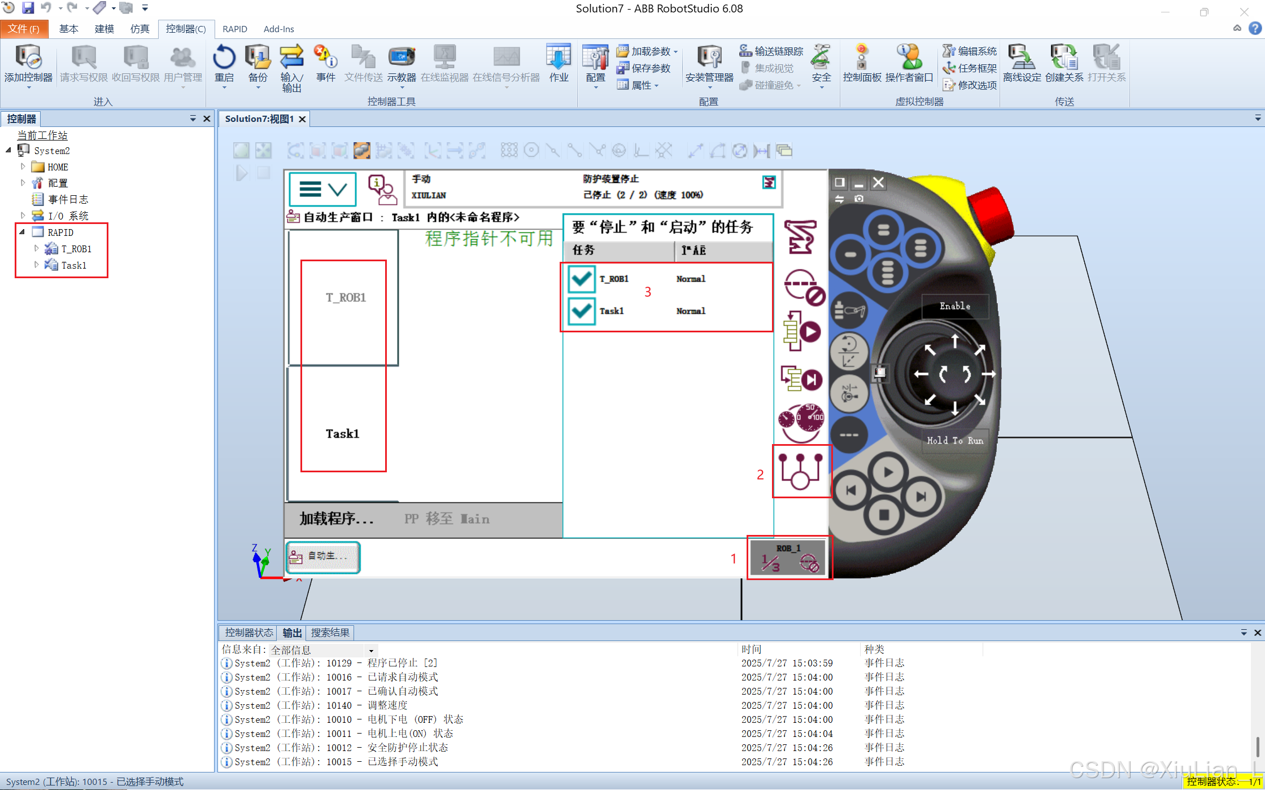Click Set Offline (离线设定) icon
The height and width of the screenshot is (790, 1265).
pyautogui.click(x=1022, y=56)
